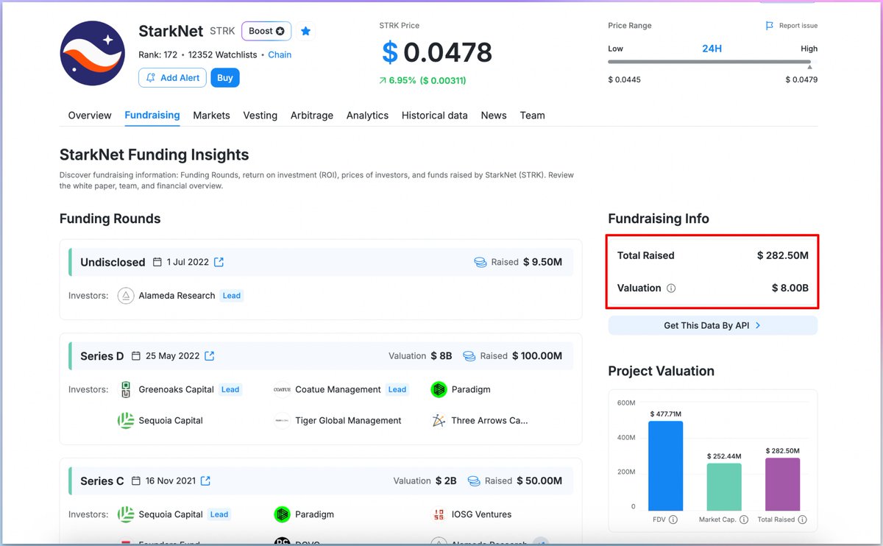Click the Alameda Research logo icon
883x546 pixels.
pos(126,296)
